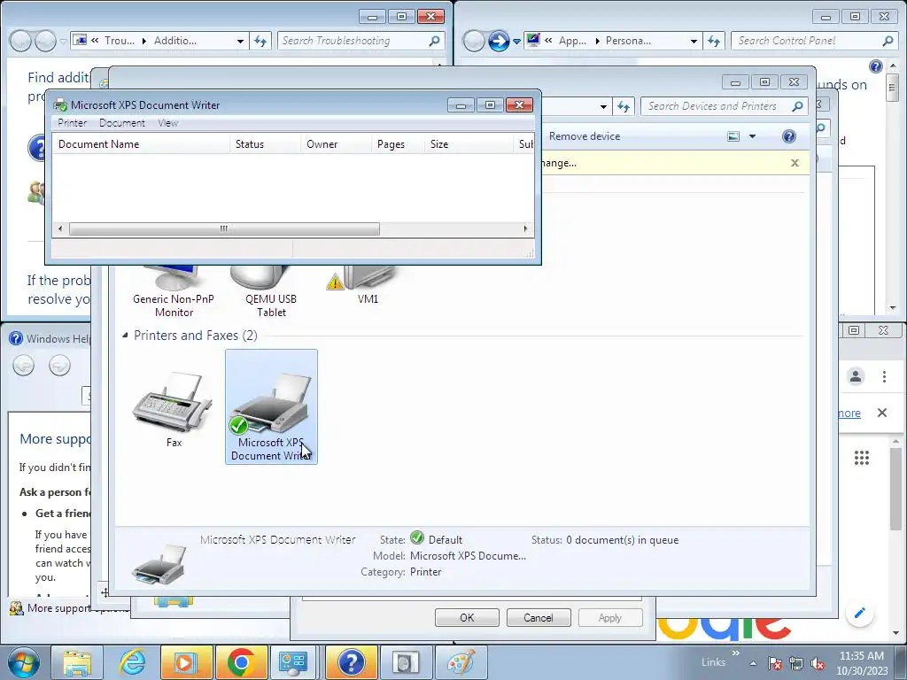
Task: Click the Troubleshooting search magnifier icon
Action: pos(434,41)
